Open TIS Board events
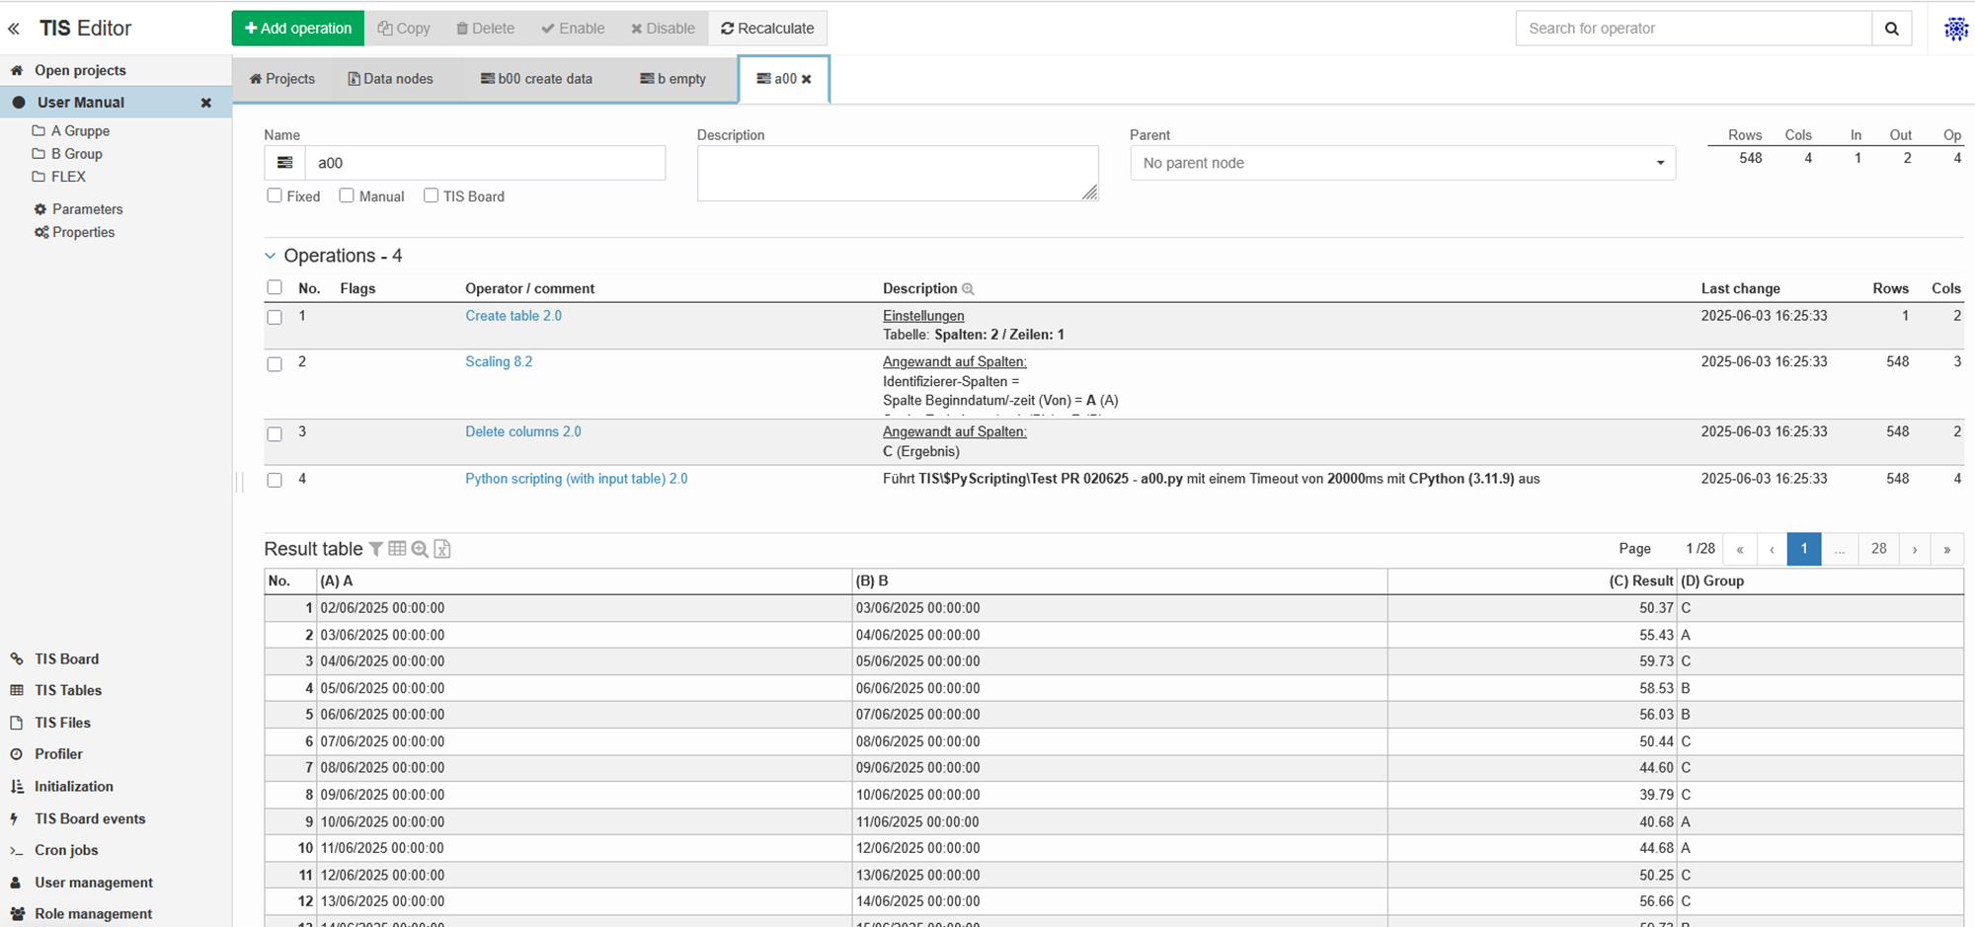Image resolution: width=1975 pixels, height=927 pixels. click(90, 818)
